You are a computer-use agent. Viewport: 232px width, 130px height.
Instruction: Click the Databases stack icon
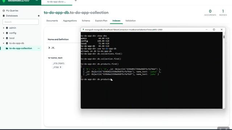(x=4, y=16)
